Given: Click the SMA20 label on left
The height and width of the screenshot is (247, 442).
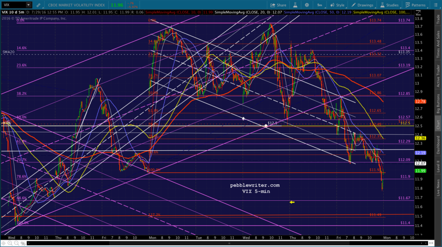Looking at the screenshot, I should click(x=8, y=52).
